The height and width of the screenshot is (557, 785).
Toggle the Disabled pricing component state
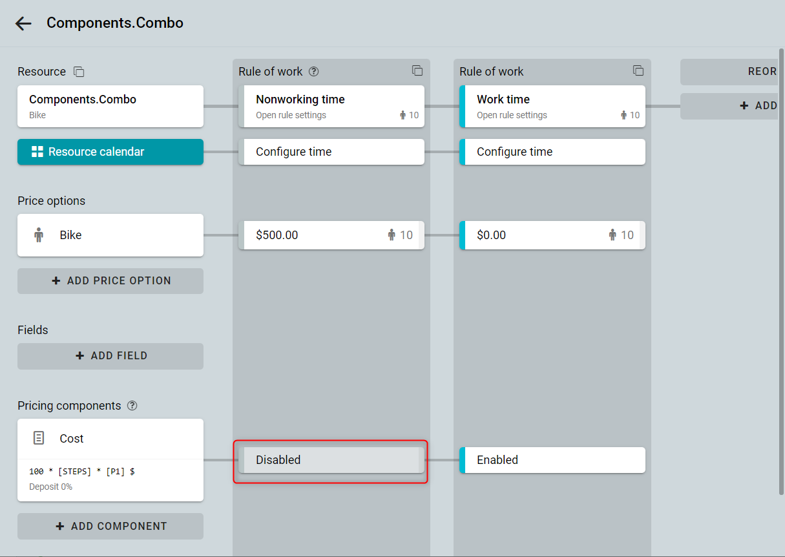pos(331,460)
